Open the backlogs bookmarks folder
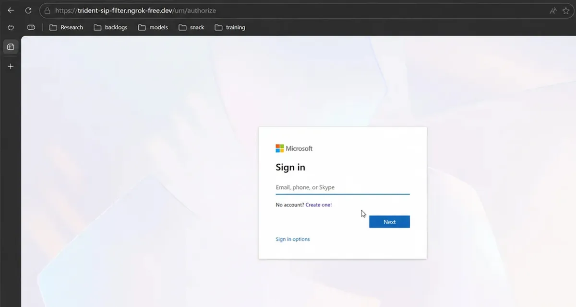576x307 pixels. click(x=110, y=27)
